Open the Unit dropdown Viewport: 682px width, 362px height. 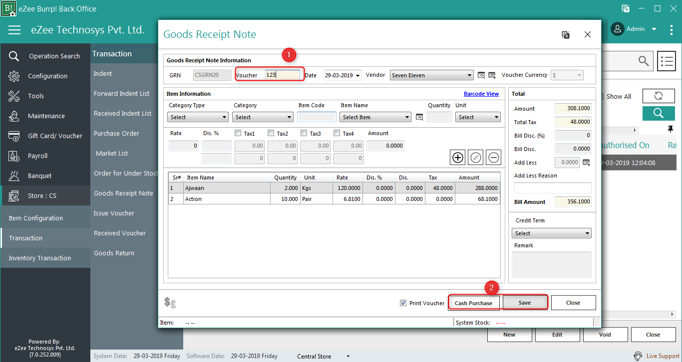coord(478,117)
